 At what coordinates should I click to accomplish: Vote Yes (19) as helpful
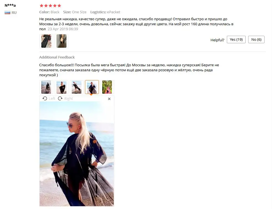(x=236, y=40)
